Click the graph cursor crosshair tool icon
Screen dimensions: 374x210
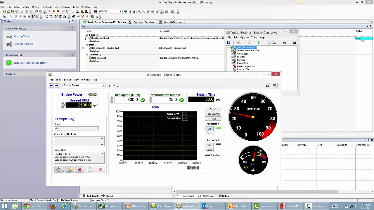[188, 168]
